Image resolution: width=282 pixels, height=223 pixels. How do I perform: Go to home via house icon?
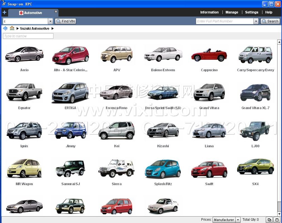coord(12,28)
